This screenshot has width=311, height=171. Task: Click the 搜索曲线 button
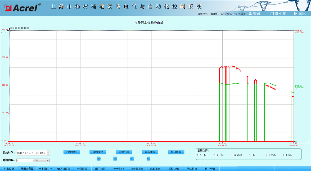point(72,152)
